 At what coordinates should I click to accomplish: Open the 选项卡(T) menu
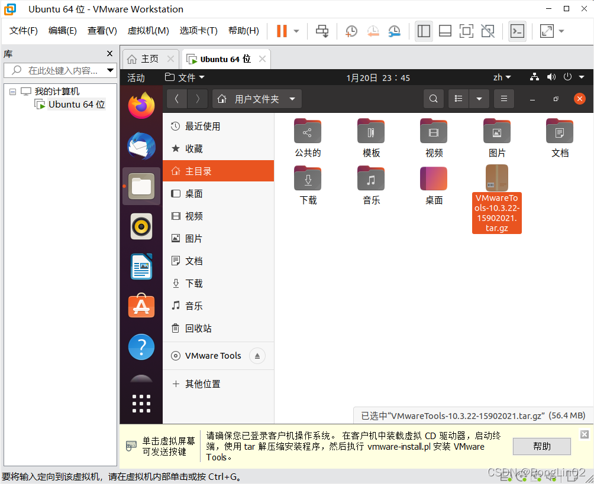point(198,31)
